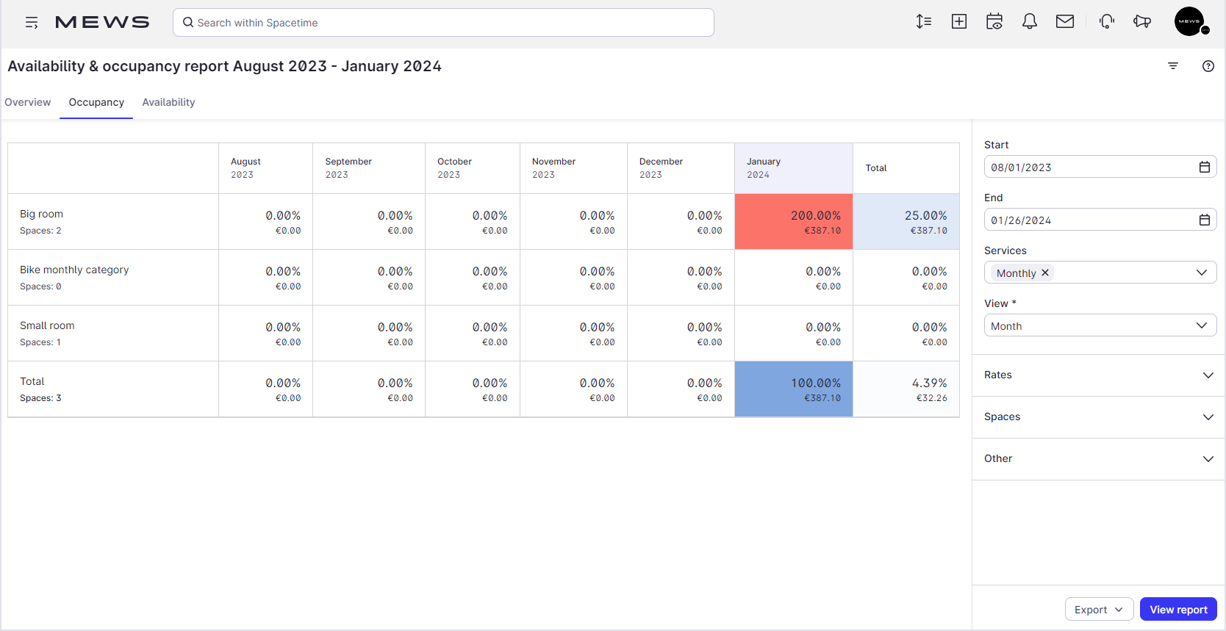Expand the Rates section
Image resolution: width=1226 pixels, height=631 pixels.
point(1099,375)
